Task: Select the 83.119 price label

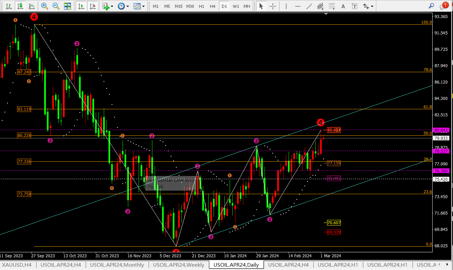Action: tap(24, 109)
